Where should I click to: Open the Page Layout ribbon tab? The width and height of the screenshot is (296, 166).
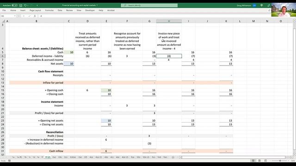(x=35, y=10)
